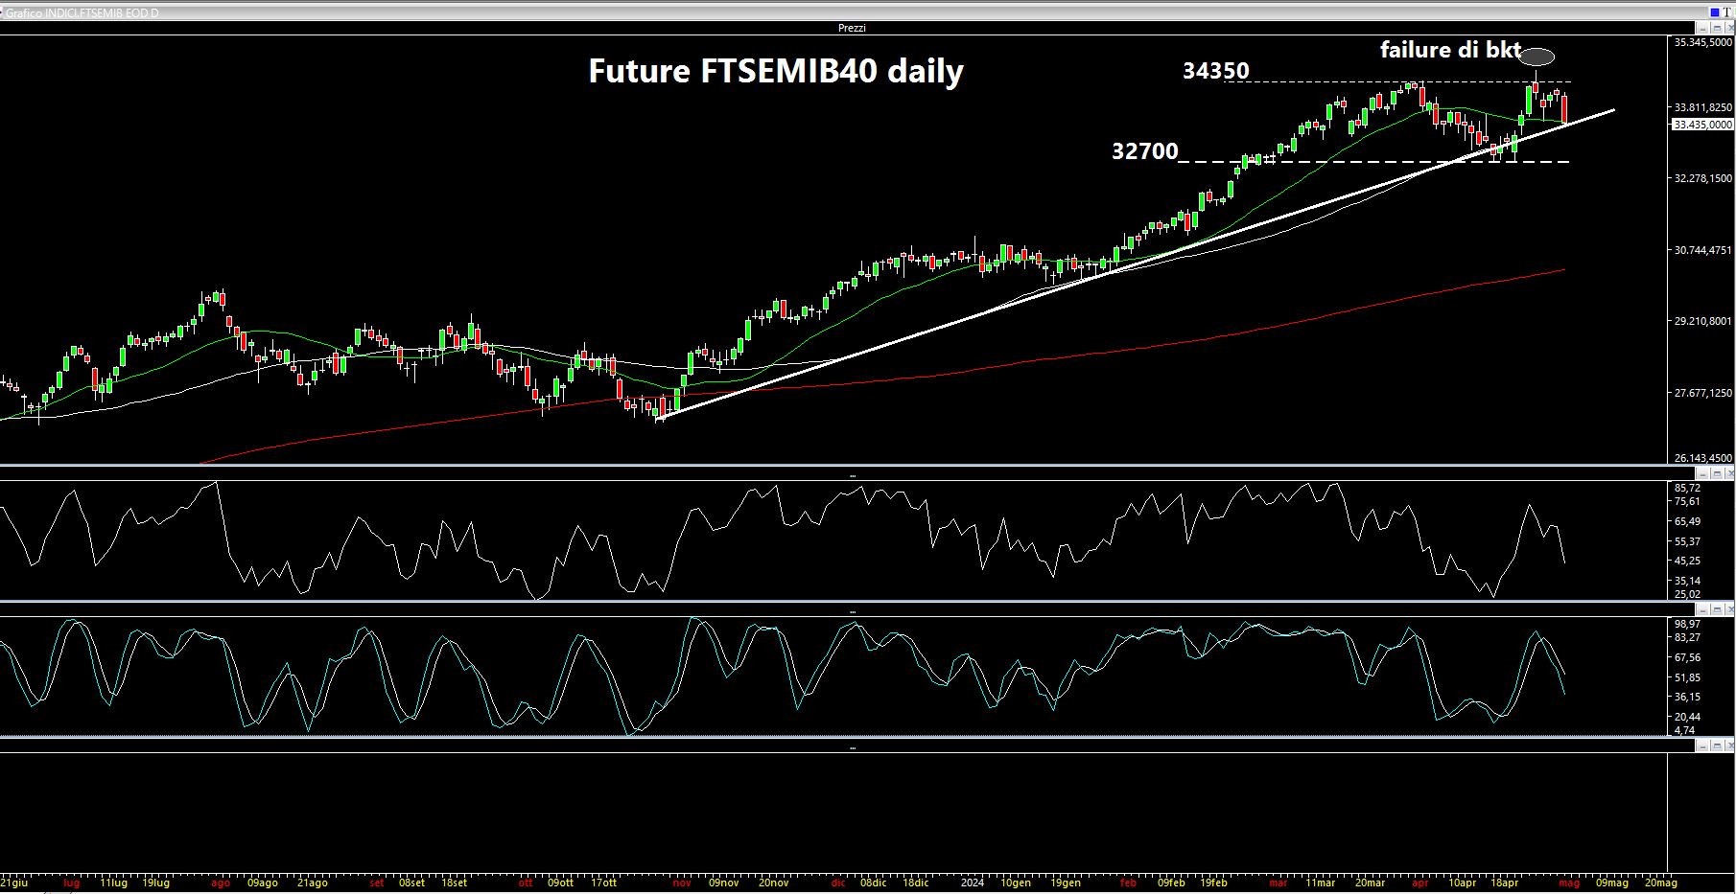Minimize the RSI indicator panel (85,72 scale)
Screen dimensions: 1736x894
pos(1702,473)
